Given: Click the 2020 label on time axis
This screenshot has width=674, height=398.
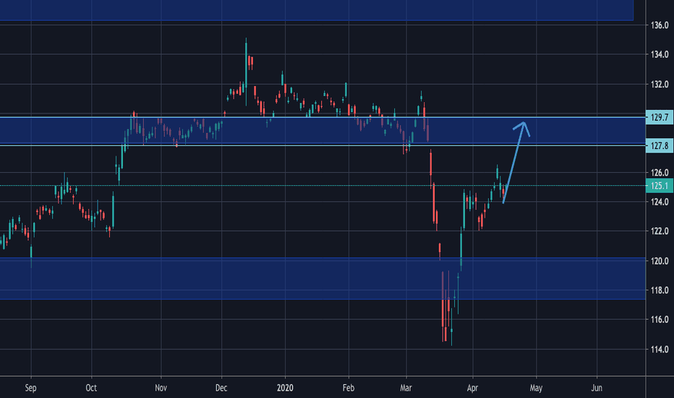Looking at the screenshot, I should [x=285, y=388].
